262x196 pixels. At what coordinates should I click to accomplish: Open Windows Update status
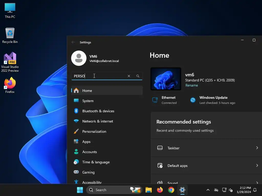213,100
